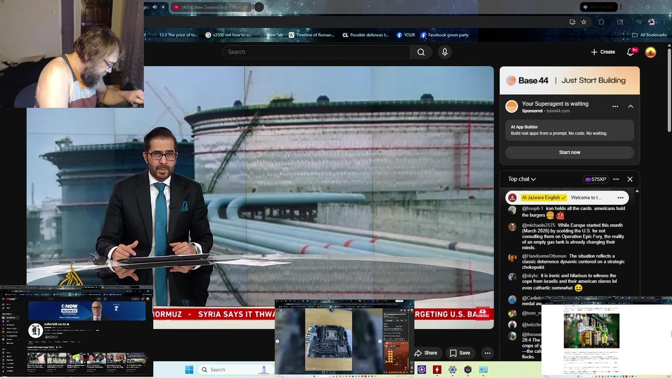This screenshot has width=672, height=378.
Task: Click the Start now ad button
Action: [x=570, y=152]
